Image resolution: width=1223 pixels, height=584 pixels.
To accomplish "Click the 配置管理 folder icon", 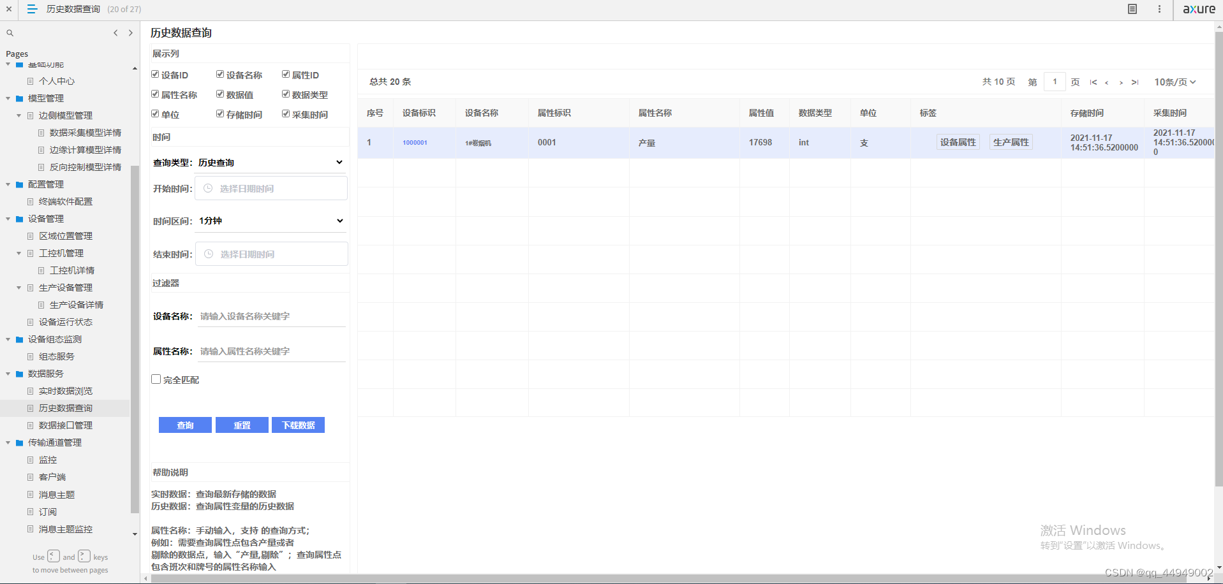I will (x=19, y=185).
